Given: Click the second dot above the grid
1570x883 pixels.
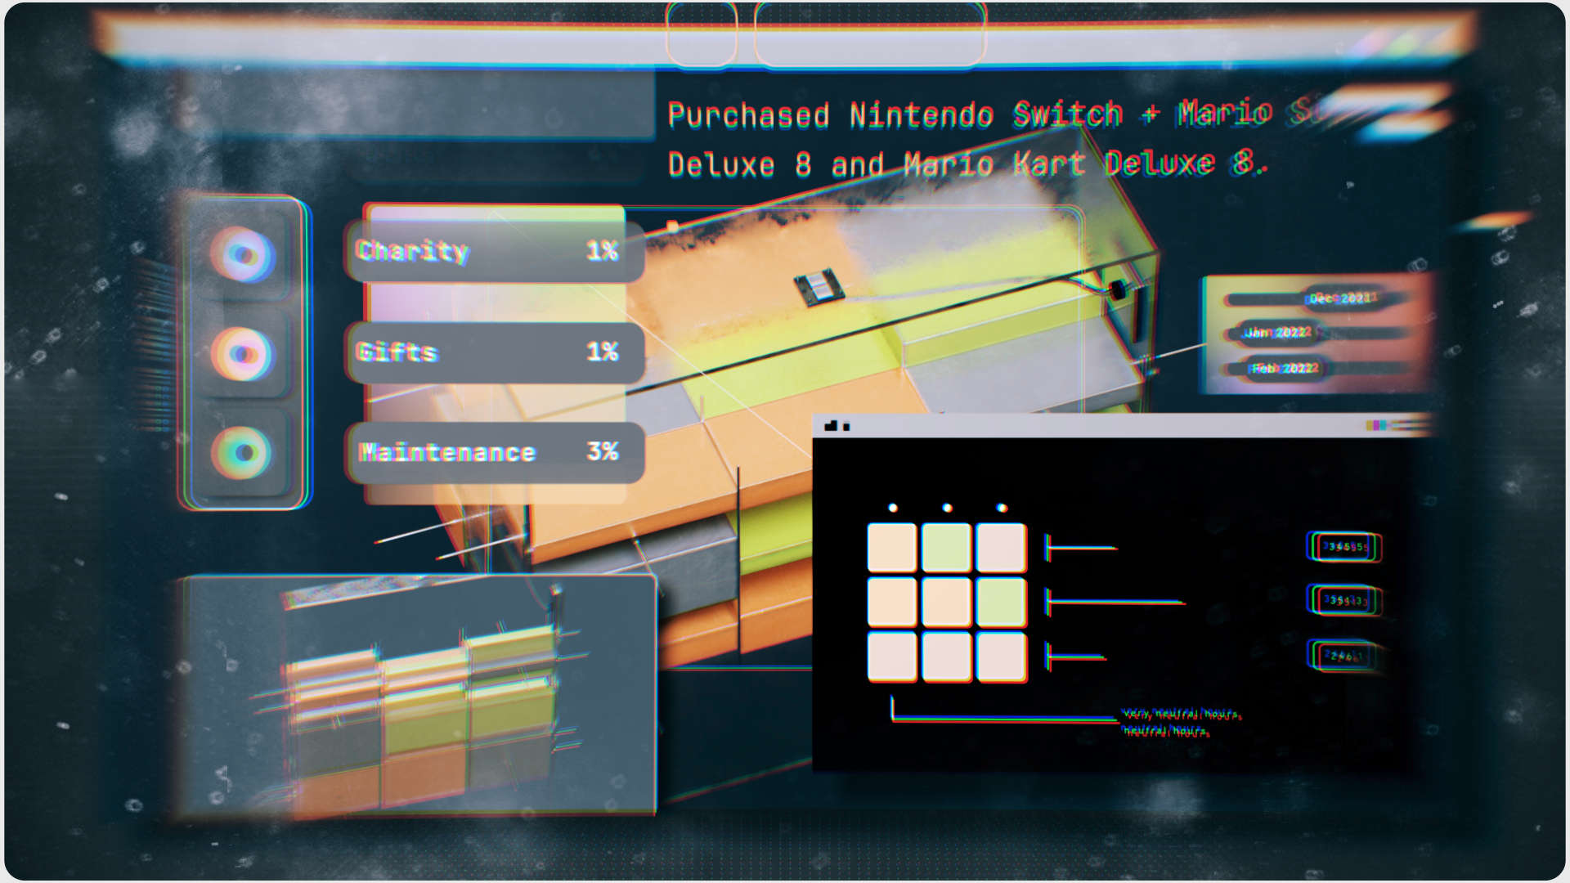Looking at the screenshot, I should [947, 508].
